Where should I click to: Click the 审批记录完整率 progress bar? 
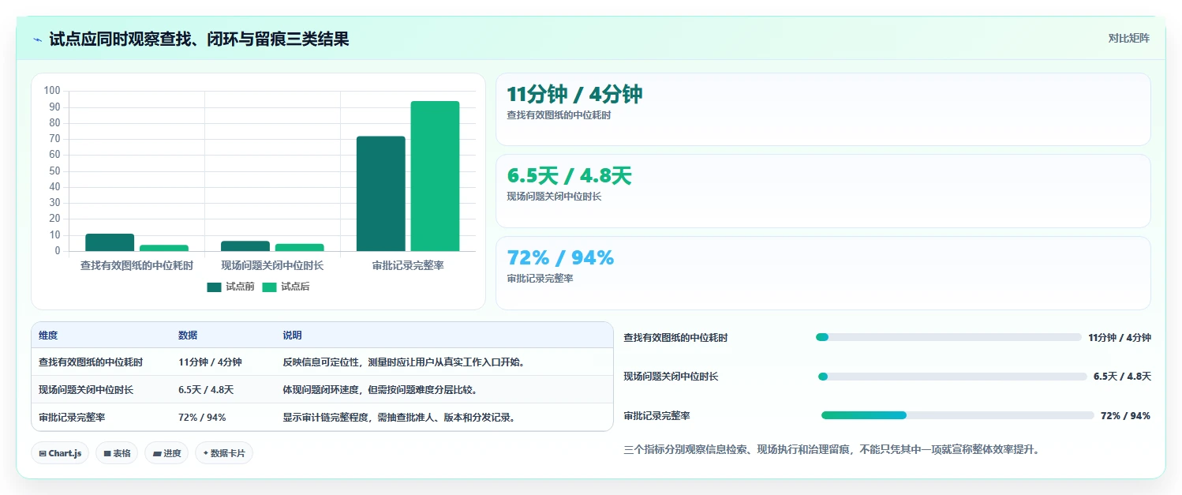click(957, 415)
